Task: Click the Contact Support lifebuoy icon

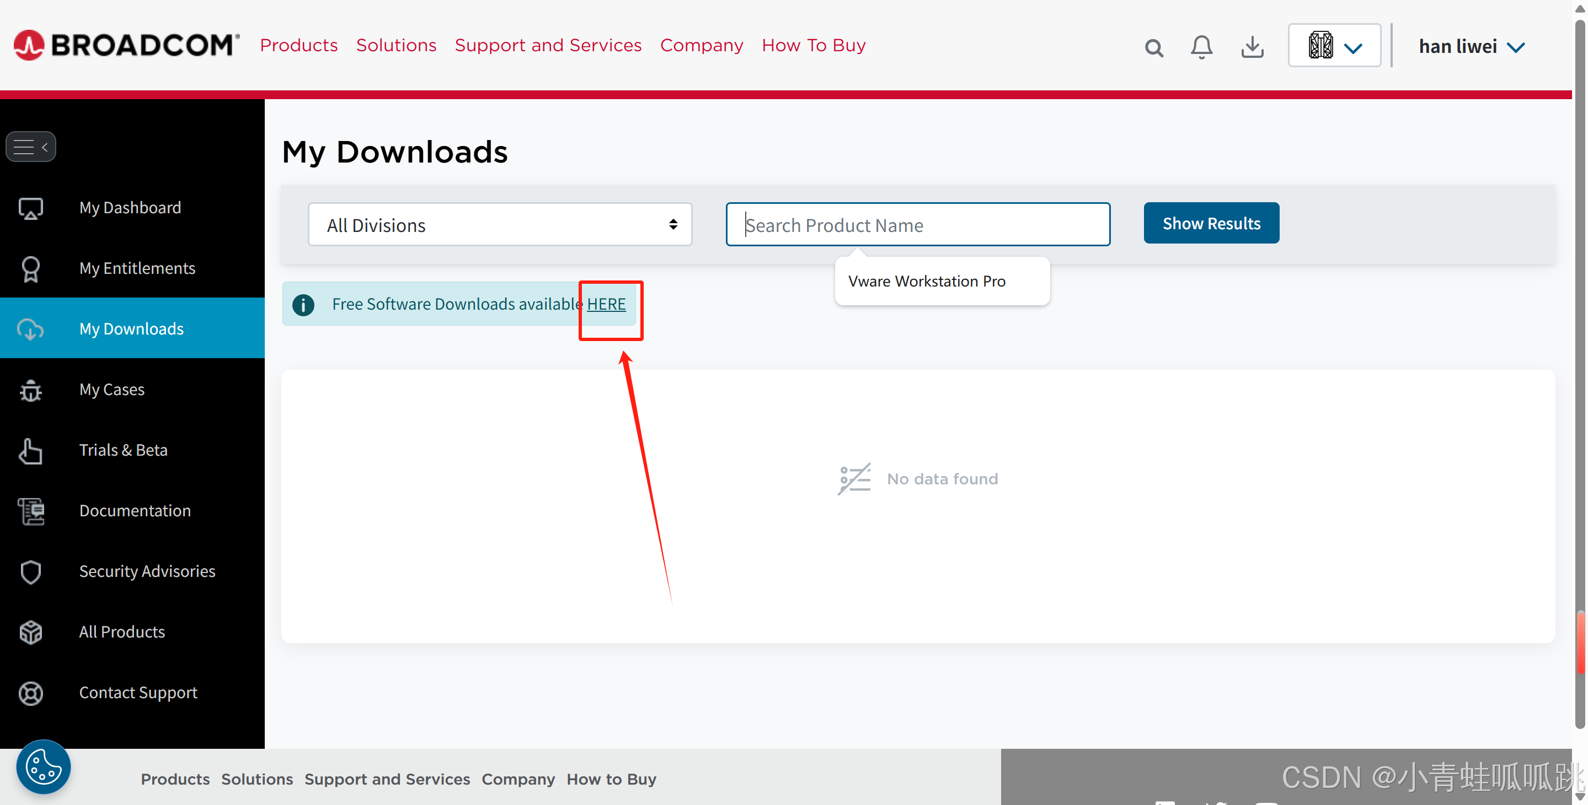Action: (31, 693)
